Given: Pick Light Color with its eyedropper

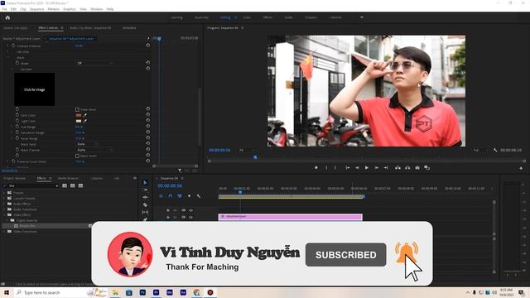Looking at the screenshot, I should (84, 121).
